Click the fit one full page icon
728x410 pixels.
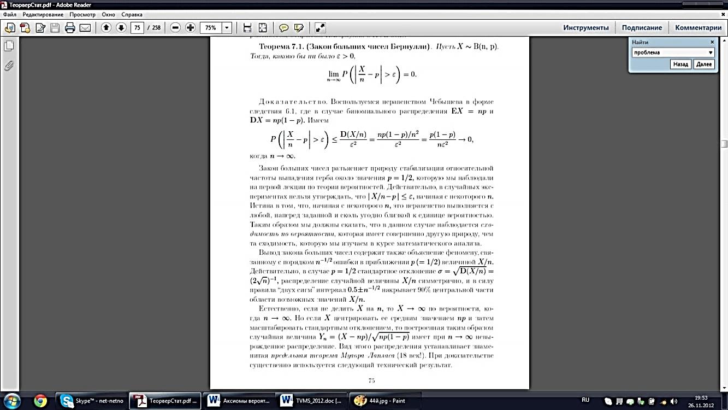pyautogui.click(x=263, y=27)
